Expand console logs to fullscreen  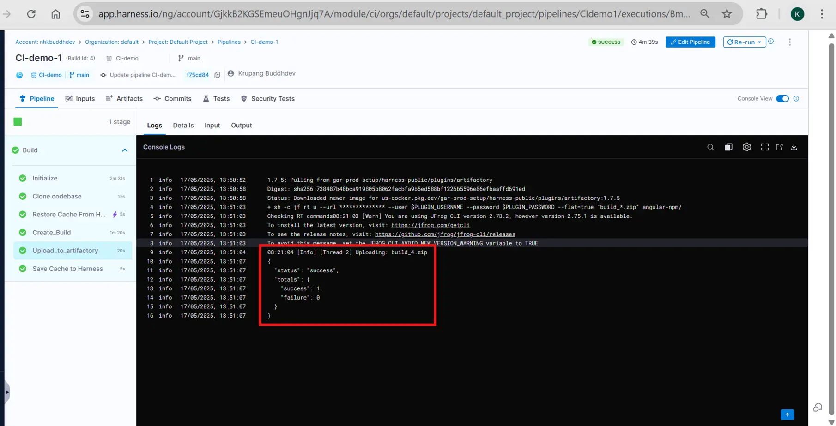click(765, 147)
